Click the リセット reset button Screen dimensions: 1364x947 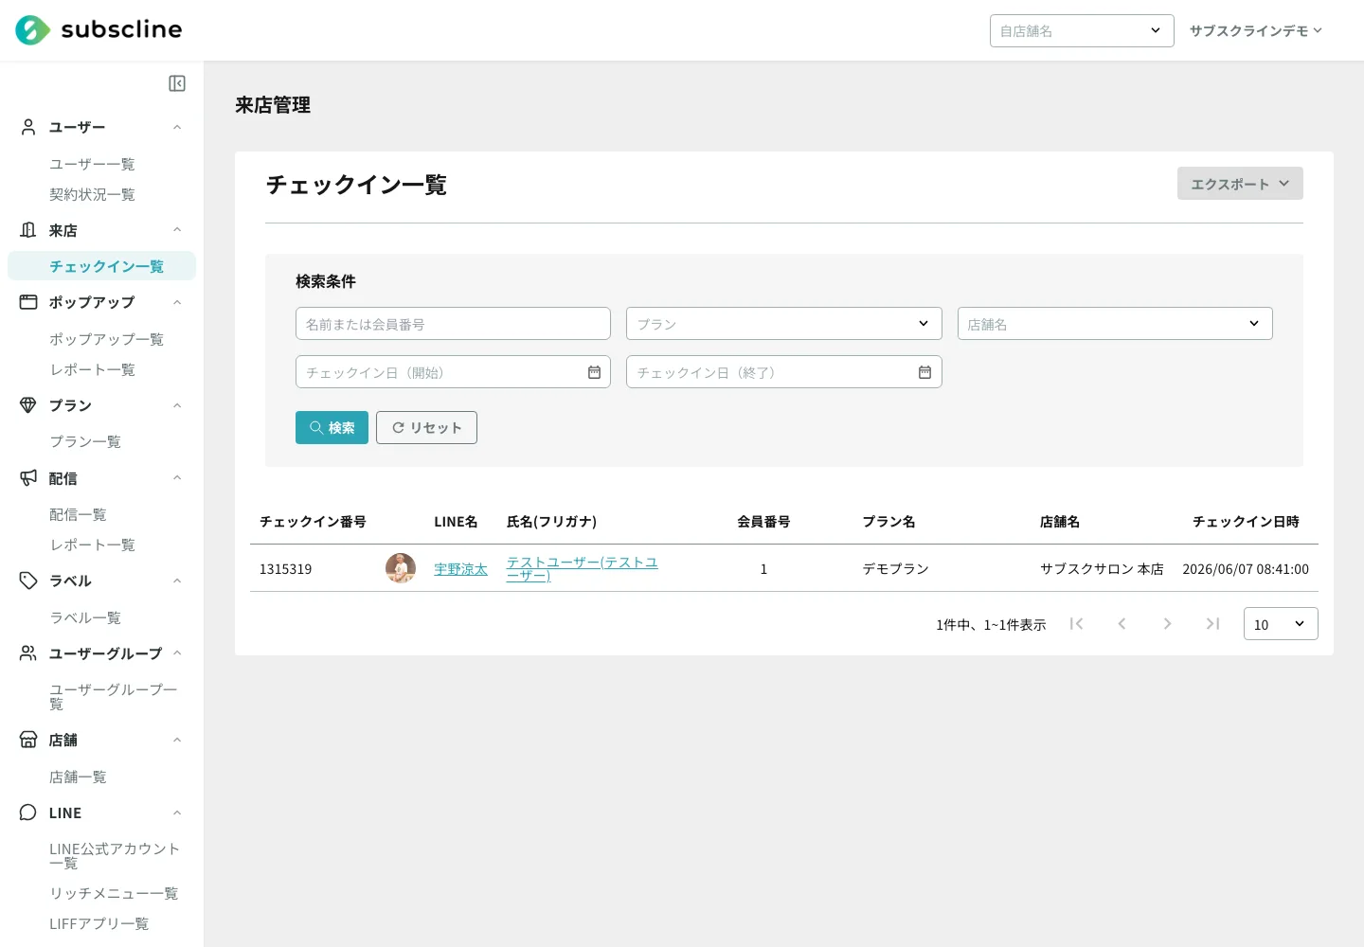coord(426,427)
